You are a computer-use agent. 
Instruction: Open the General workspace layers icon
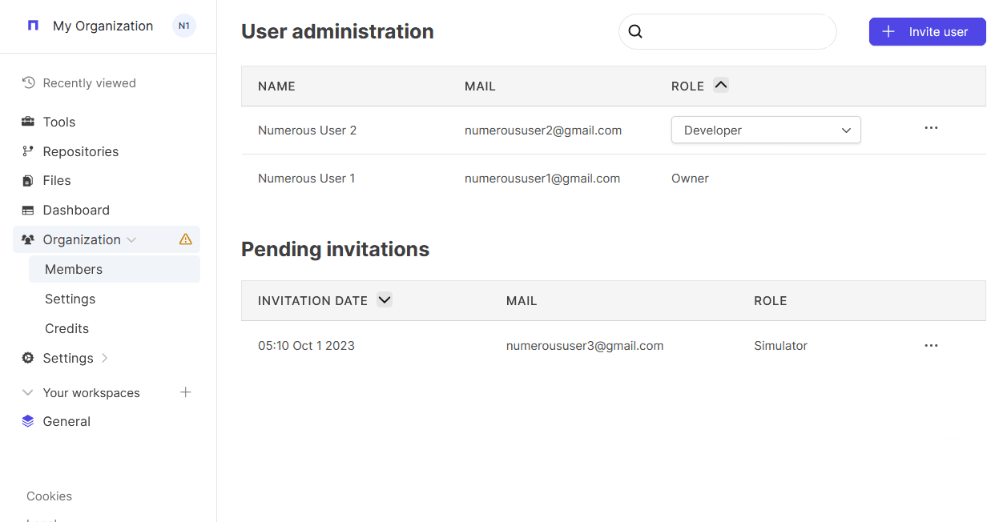click(x=28, y=421)
